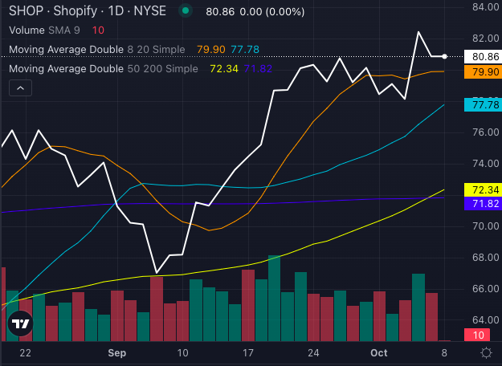Click the cyan 77.78 price axis label
The image size is (502, 366).
[483, 105]
